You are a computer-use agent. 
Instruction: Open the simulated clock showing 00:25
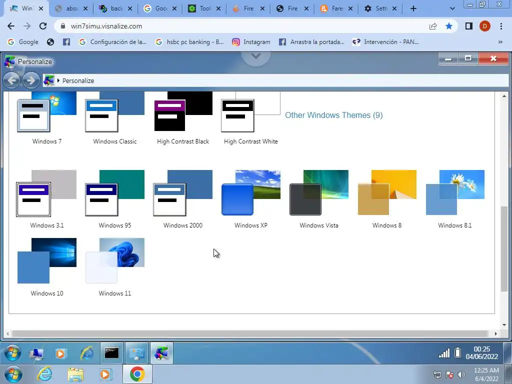pos(481,352)
